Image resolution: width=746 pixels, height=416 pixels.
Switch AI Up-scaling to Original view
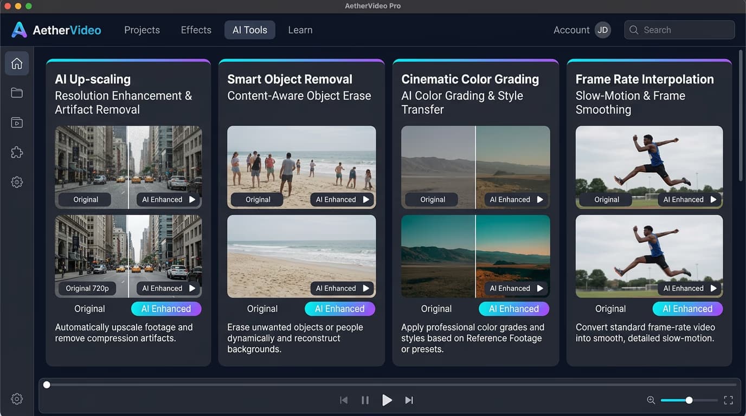(x=89, y=309)
